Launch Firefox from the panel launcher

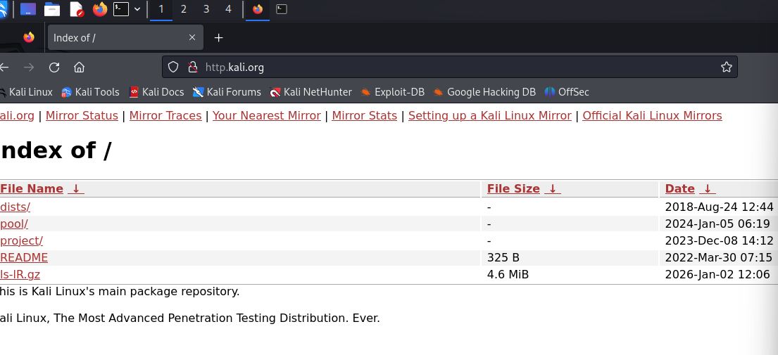click(x=100, y=9)
